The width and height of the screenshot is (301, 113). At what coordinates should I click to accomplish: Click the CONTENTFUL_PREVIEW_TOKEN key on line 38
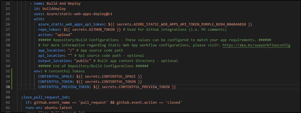click(x=64, y=87)
